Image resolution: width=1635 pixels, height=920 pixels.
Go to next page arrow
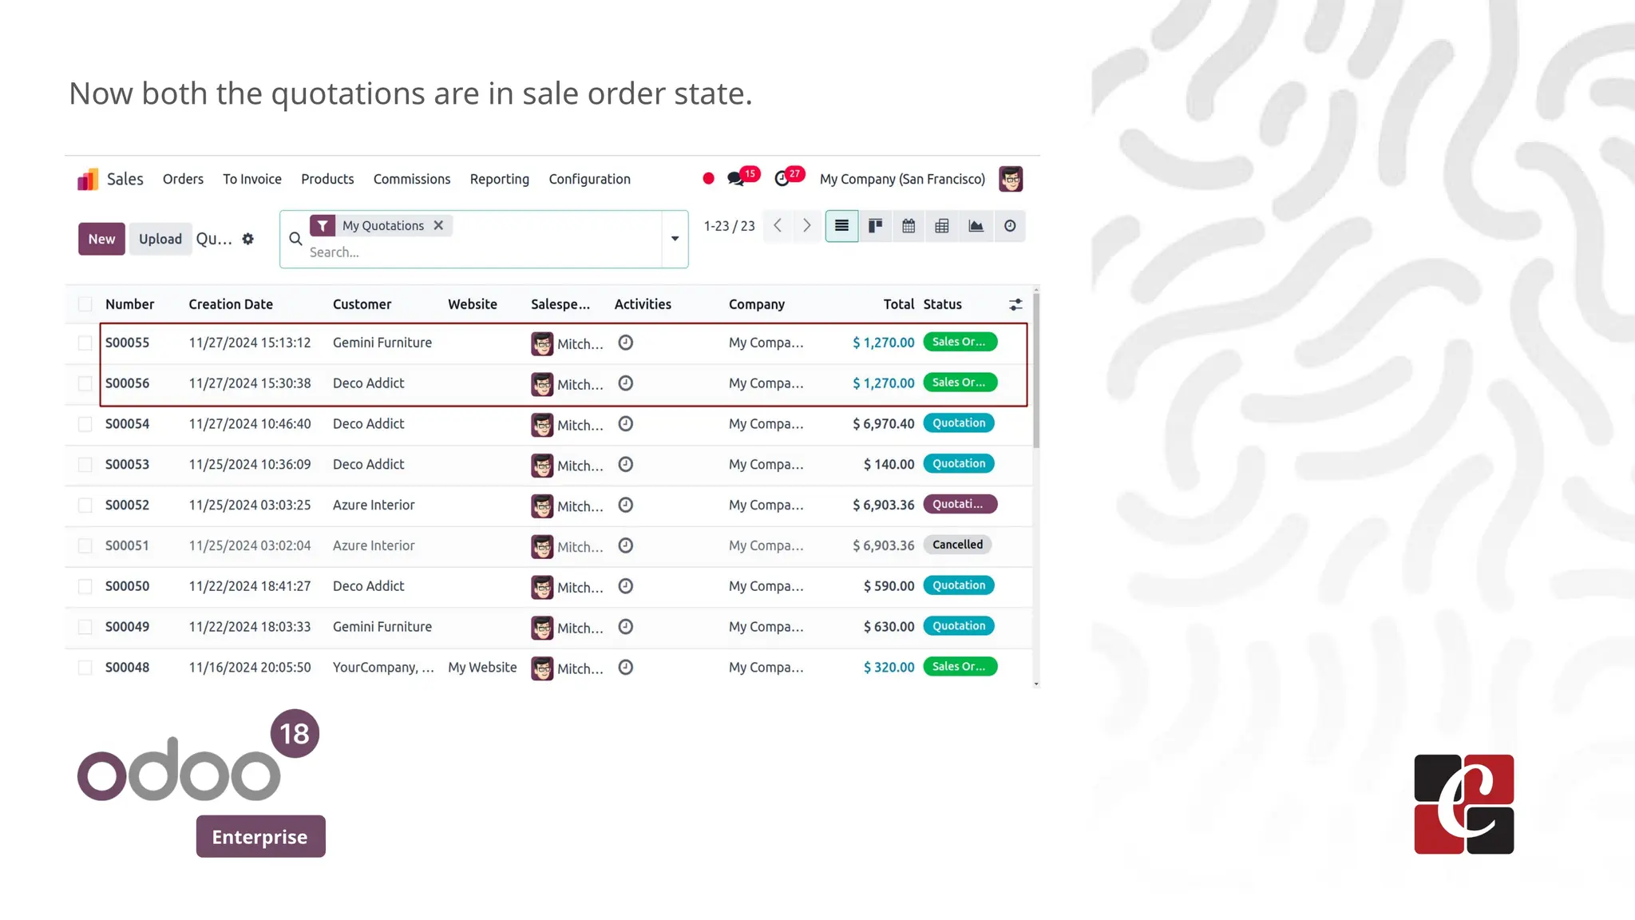click(807, 226)
